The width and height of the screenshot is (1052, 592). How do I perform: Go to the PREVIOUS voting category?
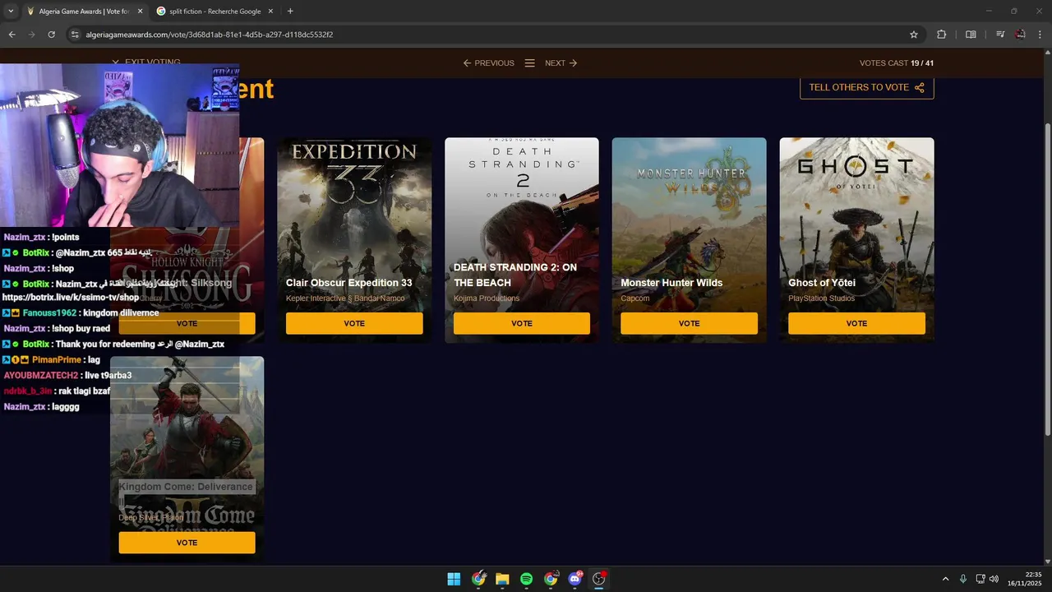click(488, 63)
